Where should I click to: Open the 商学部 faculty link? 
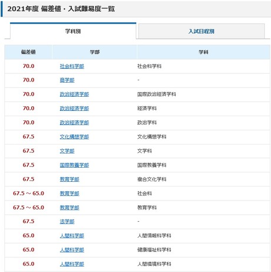[67, 80]
